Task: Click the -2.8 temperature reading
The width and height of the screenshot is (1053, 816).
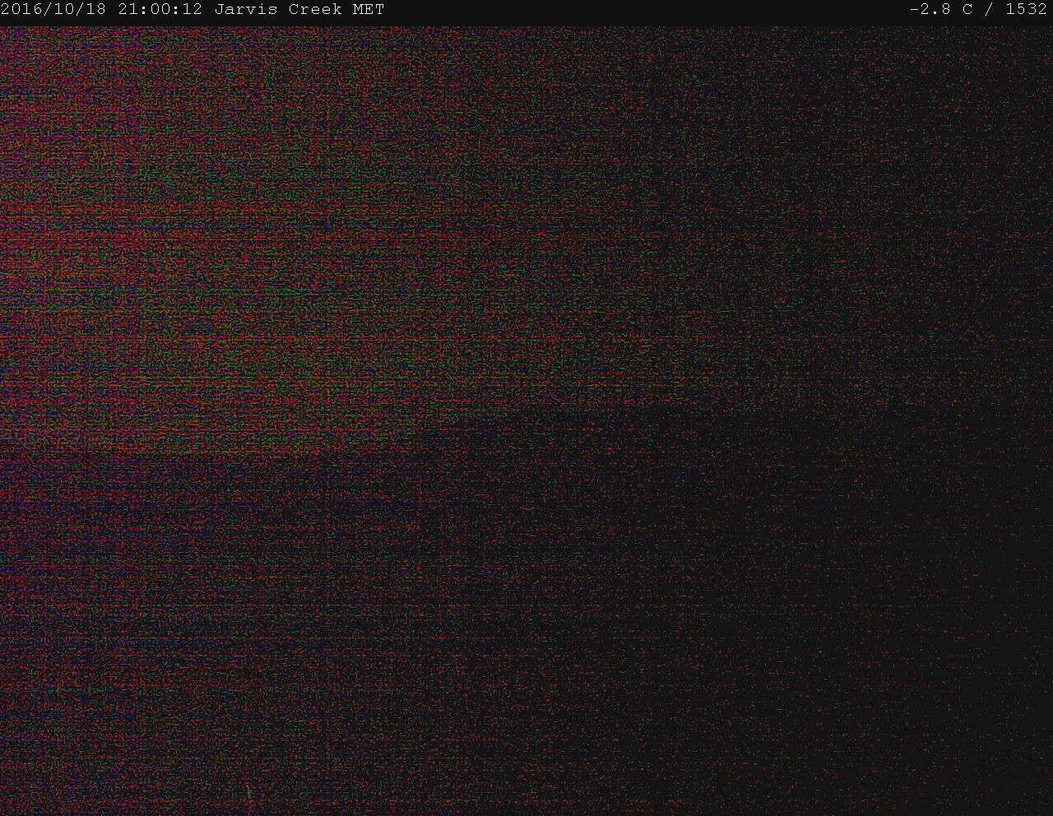Action: pos(930,10)
